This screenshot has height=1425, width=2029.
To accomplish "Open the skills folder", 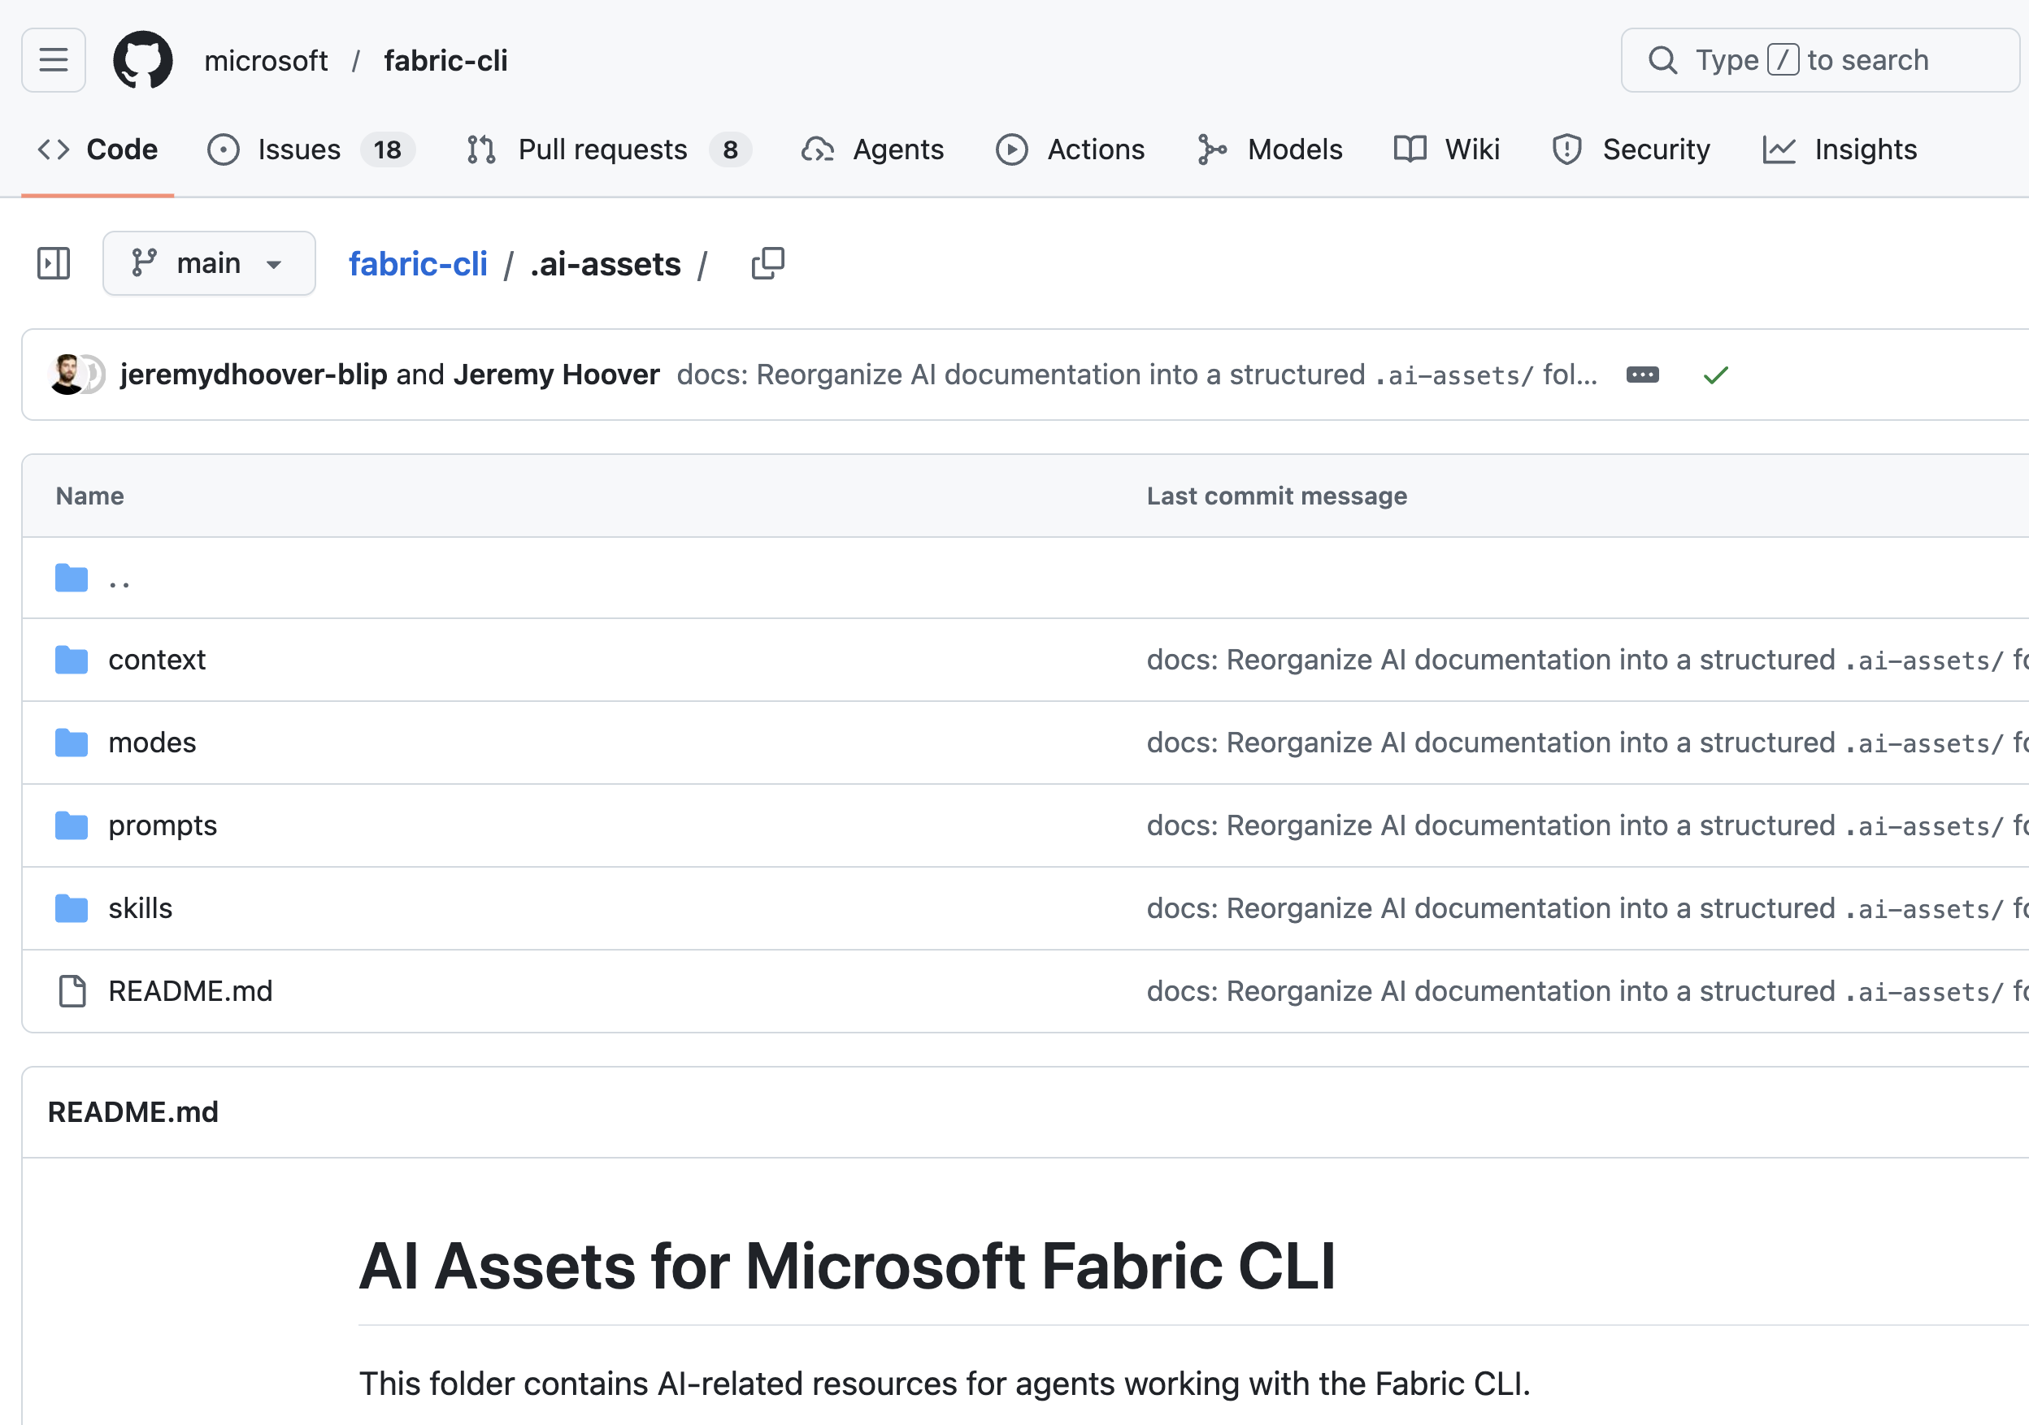I will point(141,908).
